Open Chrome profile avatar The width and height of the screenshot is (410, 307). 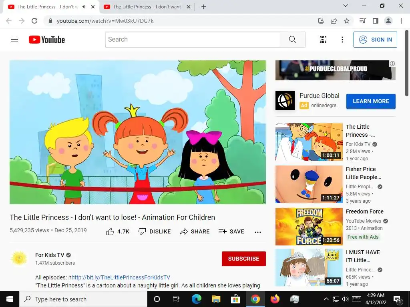click(388, 21)
